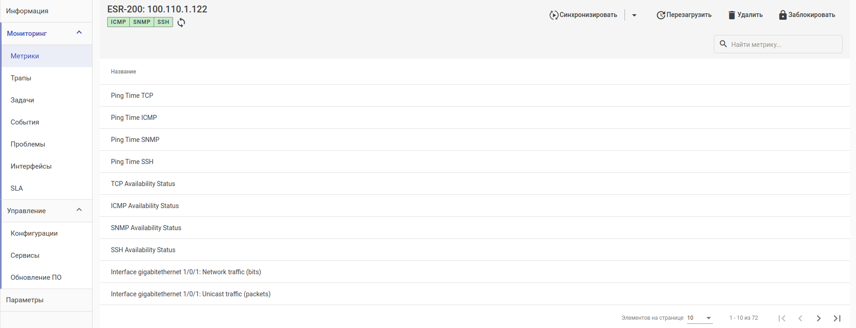This screenshot has height=328, width=856.
Task: Open the Трапы menu item
Action: (21, 78)
